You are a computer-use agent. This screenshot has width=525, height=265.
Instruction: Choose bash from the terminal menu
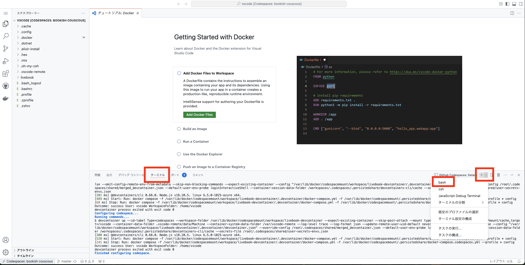click(x=459, y=183)
